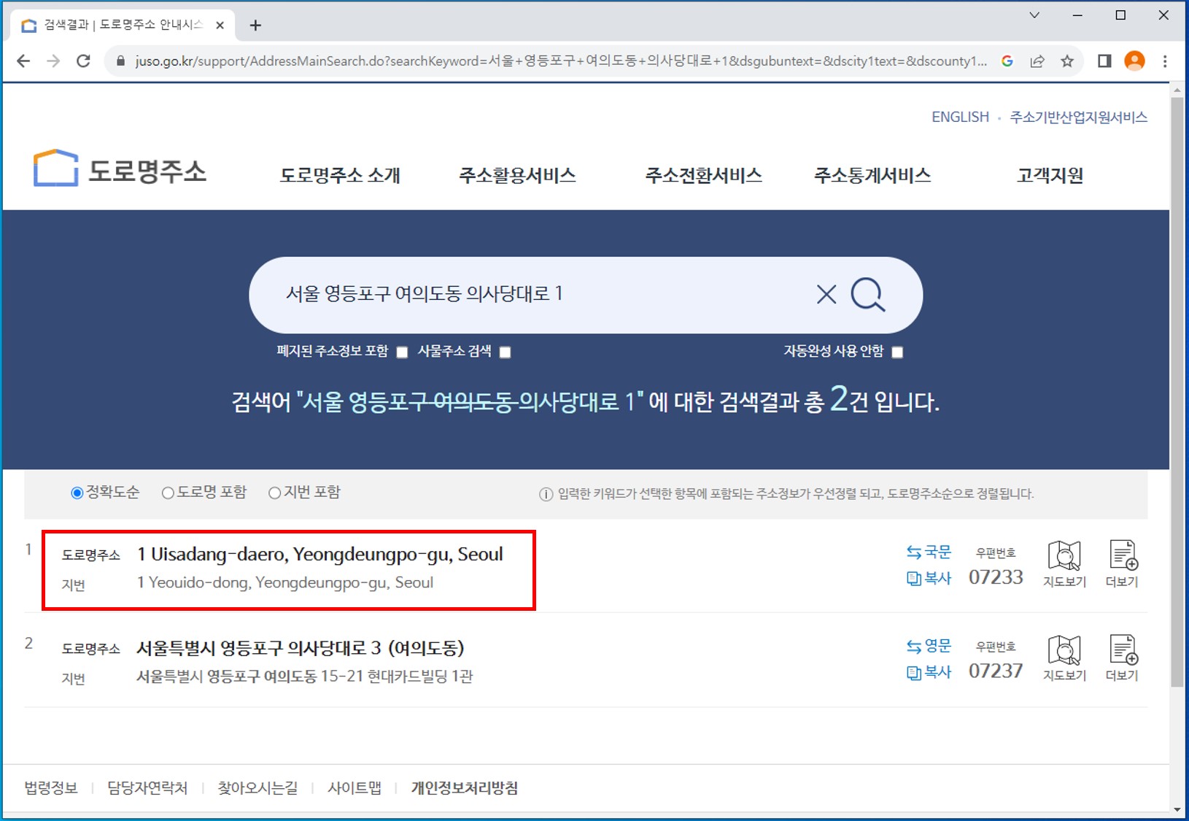Close the 검색결과 browser tab
Screen dimensions: 1189x821
coord(220,26)
